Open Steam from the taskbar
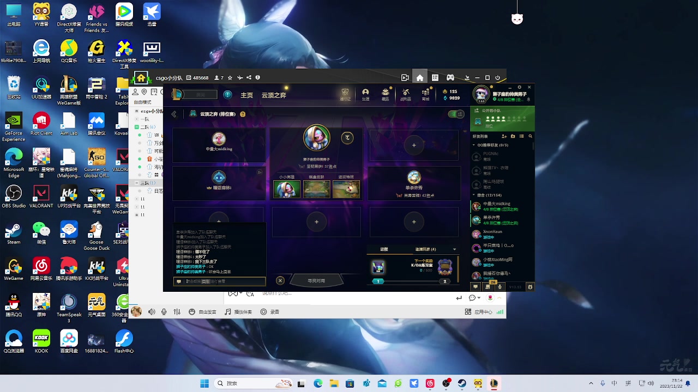This screenshot has height=392, width=698. point(462,383)
